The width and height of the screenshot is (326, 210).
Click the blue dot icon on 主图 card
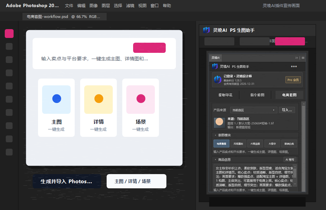click(57, 99)
